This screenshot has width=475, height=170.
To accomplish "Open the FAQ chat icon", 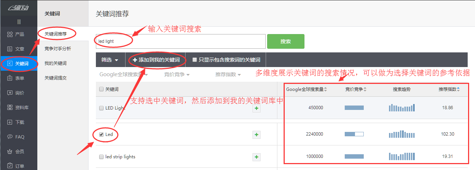I will point(10,137).
